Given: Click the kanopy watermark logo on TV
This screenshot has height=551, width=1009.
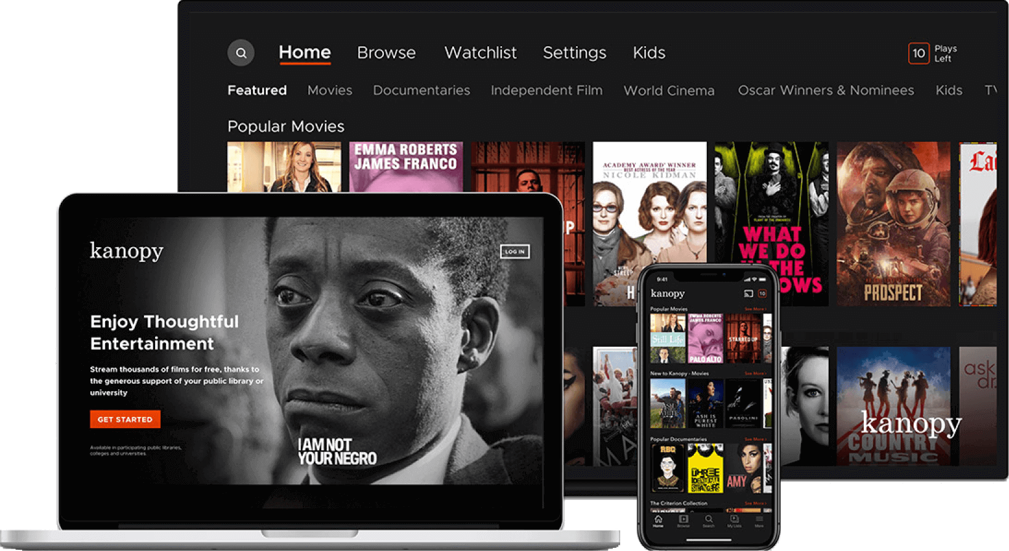Looking at the screenshot, I should [x=911, y=424].
